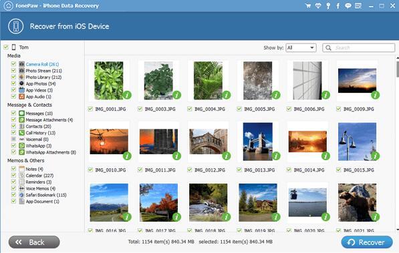Select Reminders (3) category

pyautogui.click(x=39, y=182)
